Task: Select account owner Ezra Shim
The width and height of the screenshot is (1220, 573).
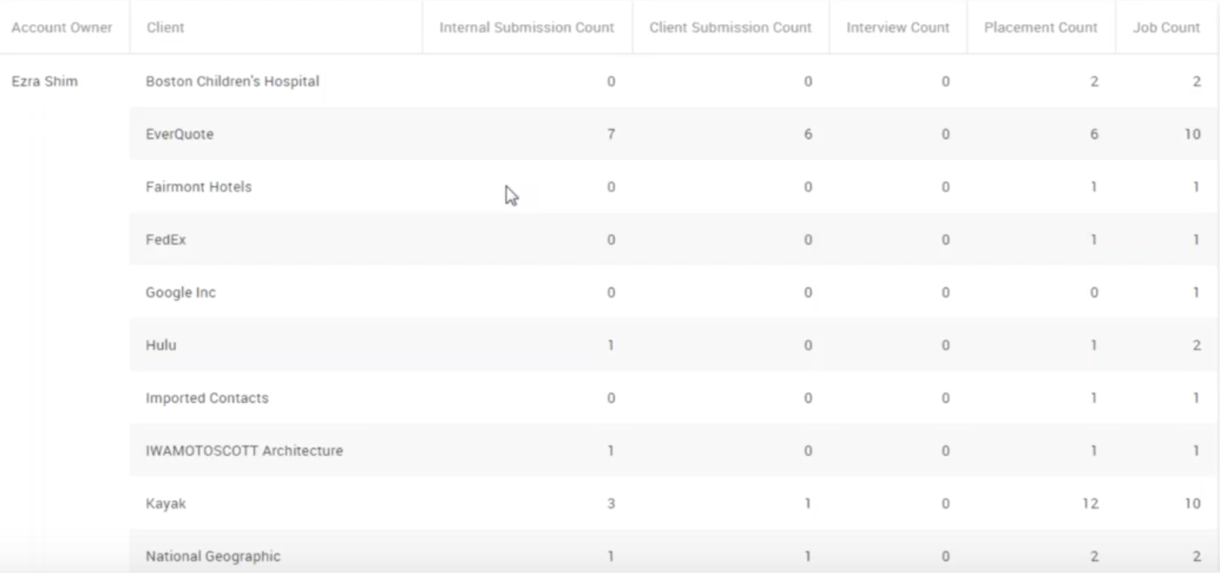Action: (45, 82)
